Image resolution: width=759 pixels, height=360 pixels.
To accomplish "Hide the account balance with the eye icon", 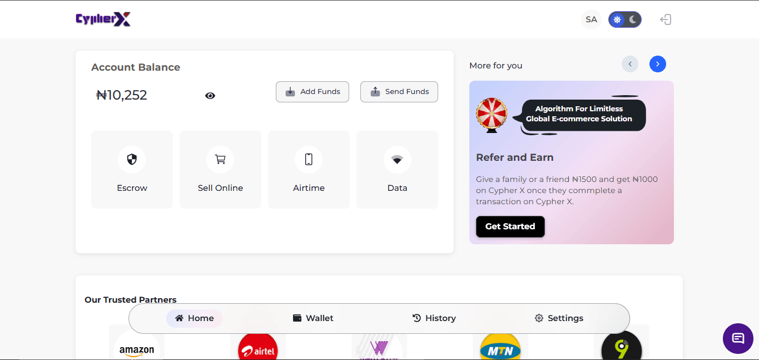I will click(210, 95).
